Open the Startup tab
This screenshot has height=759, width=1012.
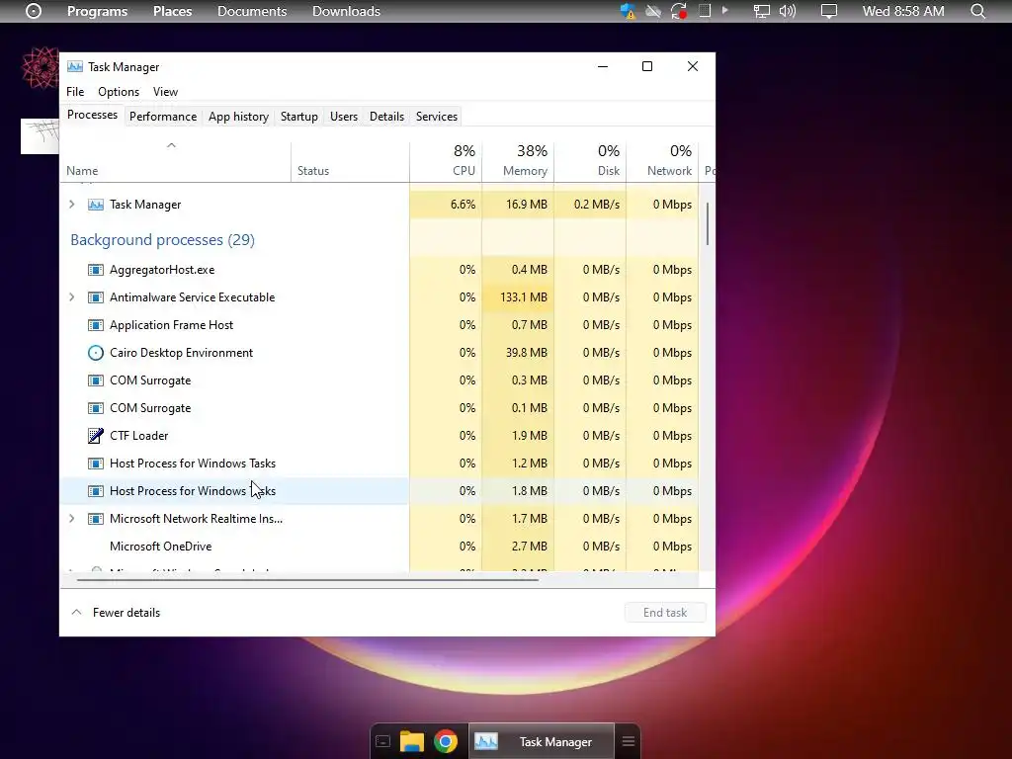point(298,117)
